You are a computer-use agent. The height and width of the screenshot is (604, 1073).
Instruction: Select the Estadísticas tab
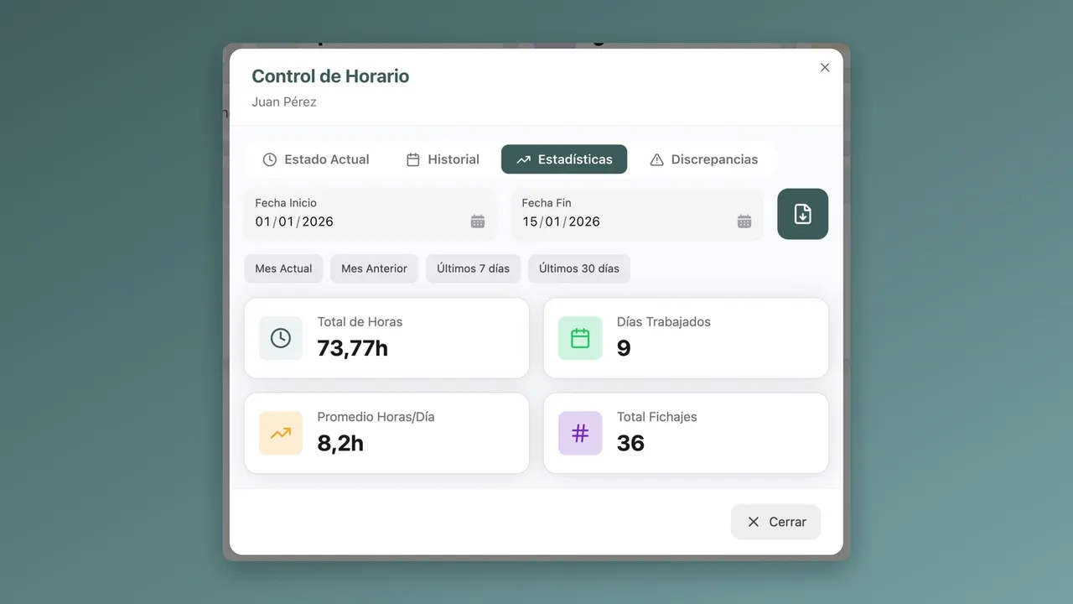(x=564, y=159)
